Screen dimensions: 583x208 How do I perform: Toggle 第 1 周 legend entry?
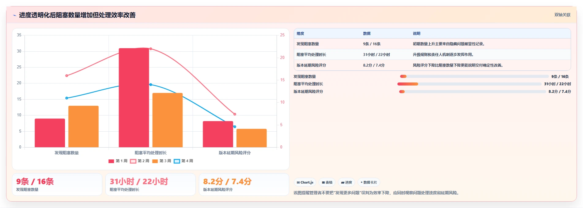pyautogui.click(x=118, y=161)
